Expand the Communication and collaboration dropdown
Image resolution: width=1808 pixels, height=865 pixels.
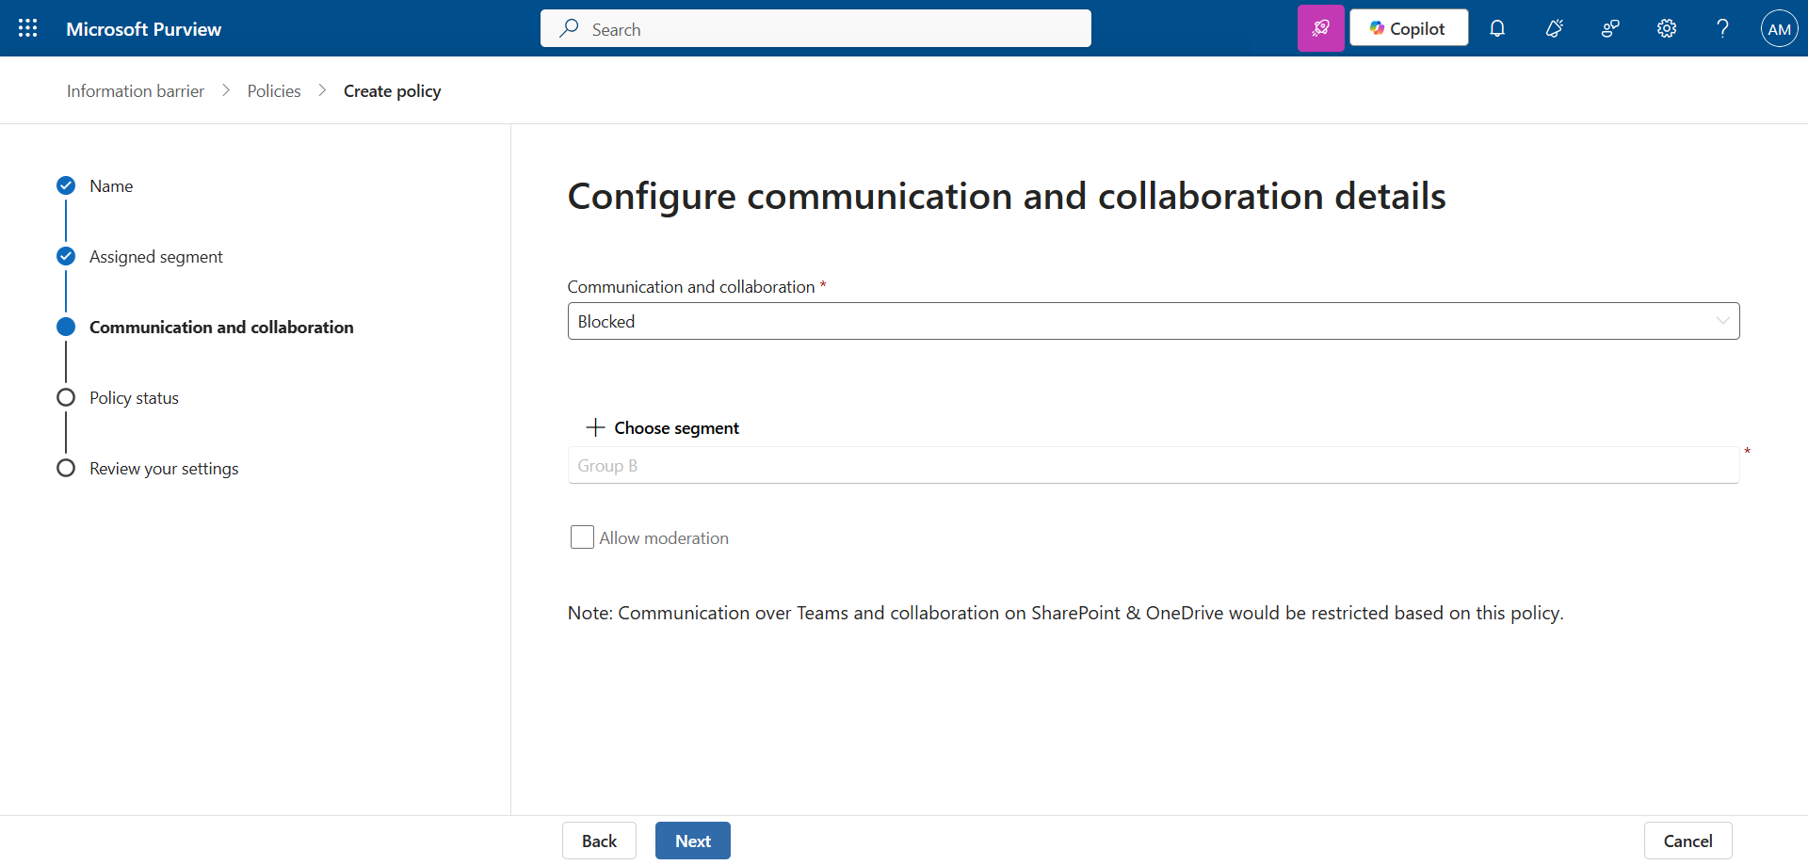point(1153,321)
